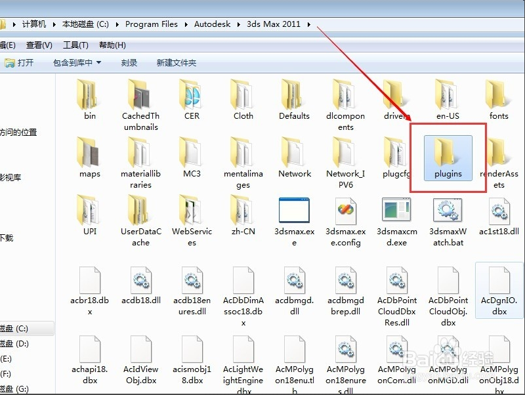Select the Defaults folder
525x395 pixels.
(x=294, y=98)
